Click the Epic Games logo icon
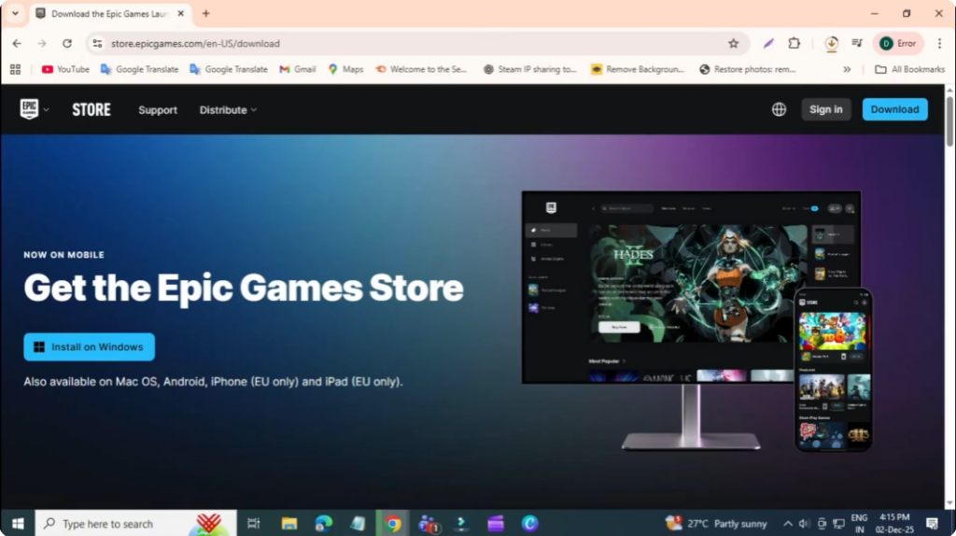This screenshot has width=956, height=536. pos(29,109)
